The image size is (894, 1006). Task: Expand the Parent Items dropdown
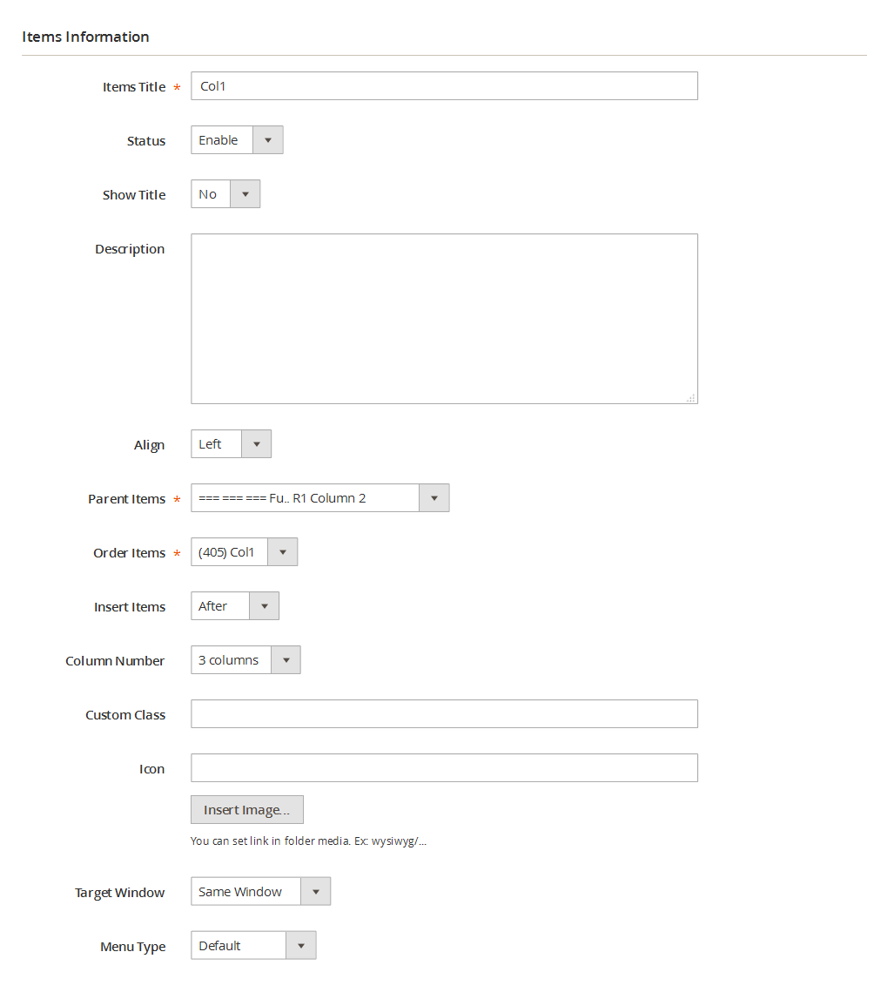pyautogui.click(x=320, y=498)
